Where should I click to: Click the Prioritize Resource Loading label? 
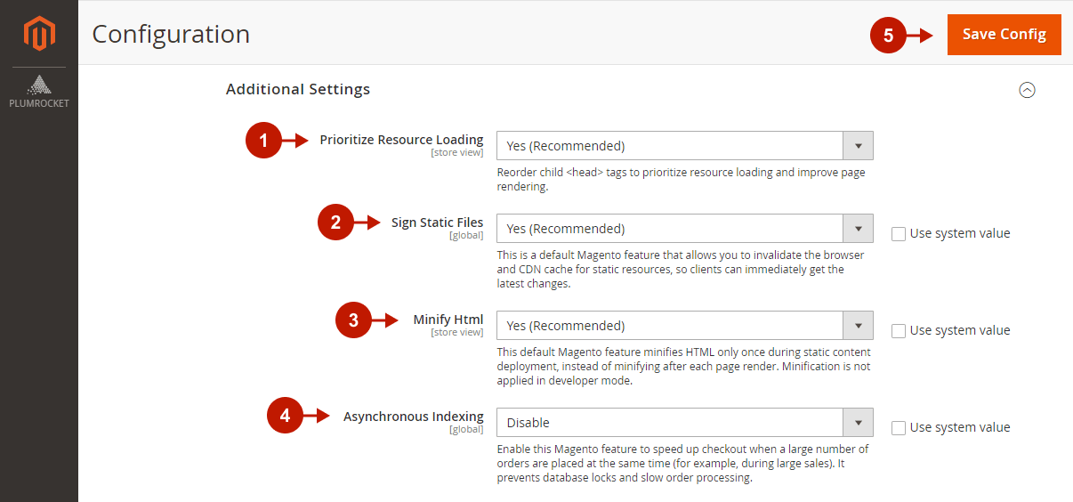[x=401, y=140]
